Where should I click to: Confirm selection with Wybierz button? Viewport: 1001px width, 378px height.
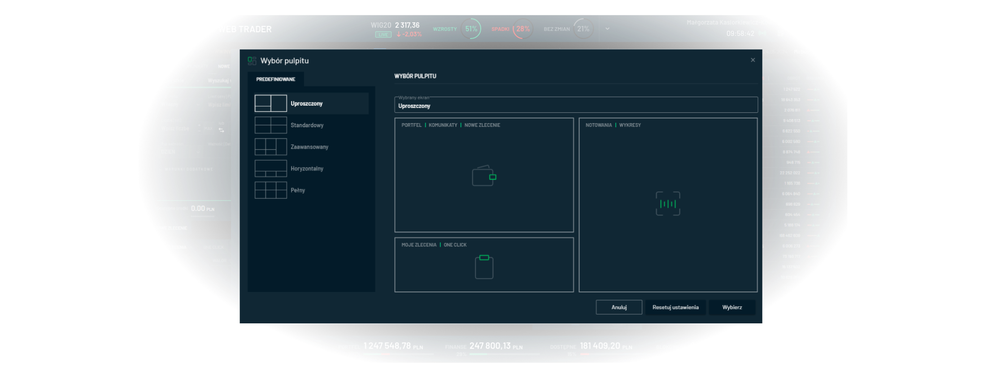[x=732, y=307]
